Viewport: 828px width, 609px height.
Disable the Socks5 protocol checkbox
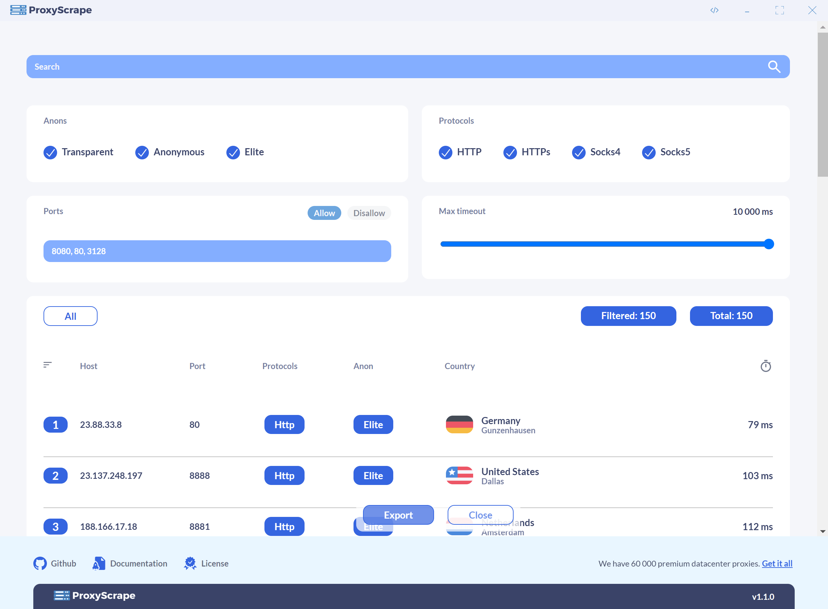(649, 152)
